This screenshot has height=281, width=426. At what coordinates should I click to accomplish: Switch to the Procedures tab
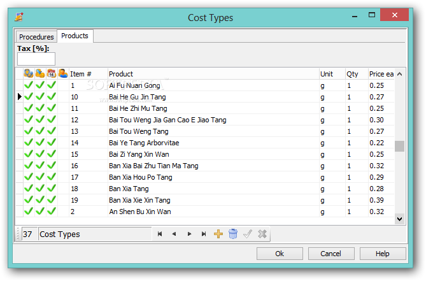pos(36,37)
